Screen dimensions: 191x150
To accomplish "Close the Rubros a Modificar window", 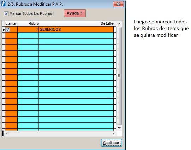I will coord(118,4).
